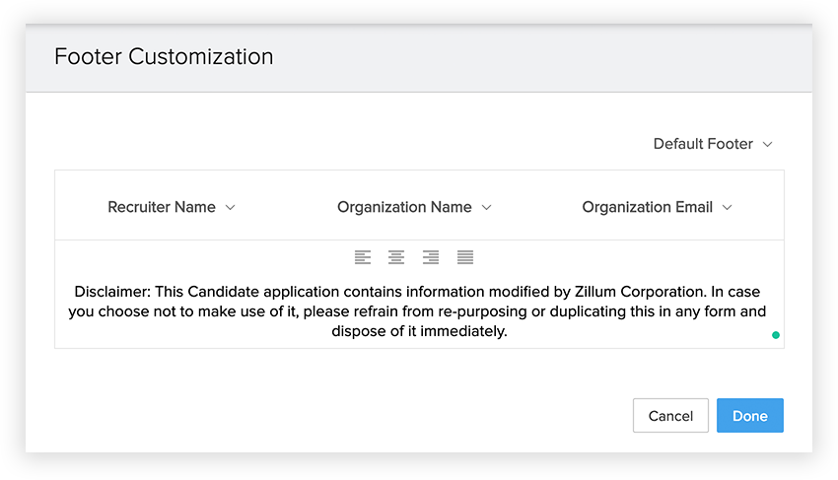
Task: Click the chevron beside Default Footer
Action: 768,145
